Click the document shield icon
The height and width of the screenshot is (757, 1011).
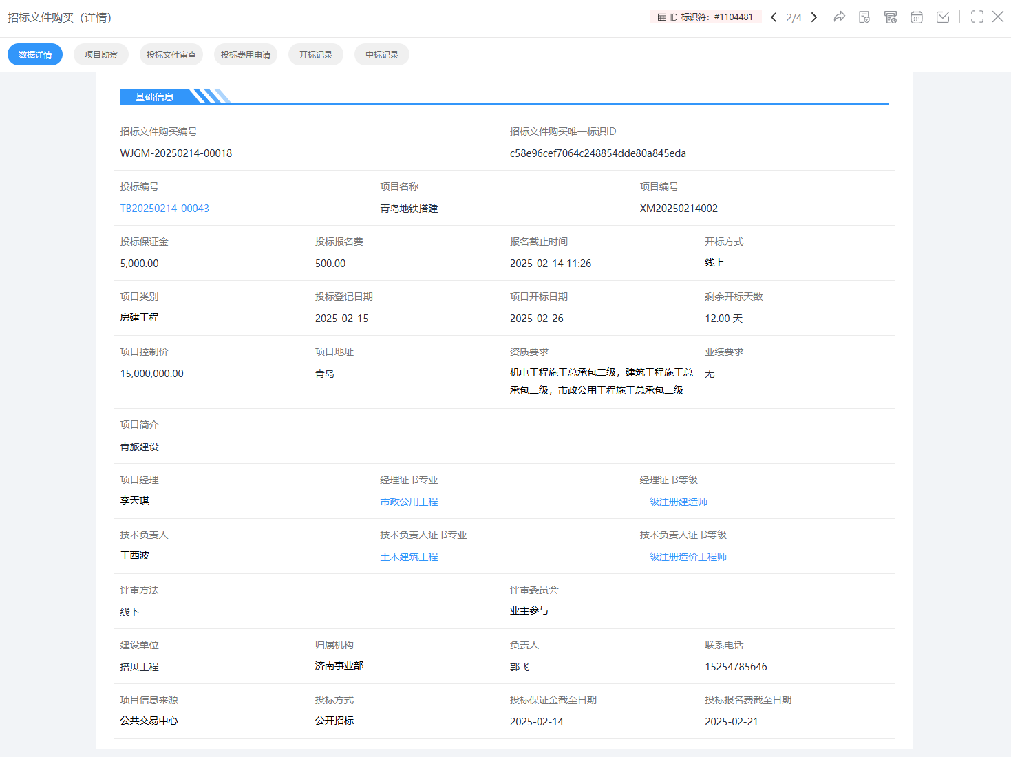864,17
